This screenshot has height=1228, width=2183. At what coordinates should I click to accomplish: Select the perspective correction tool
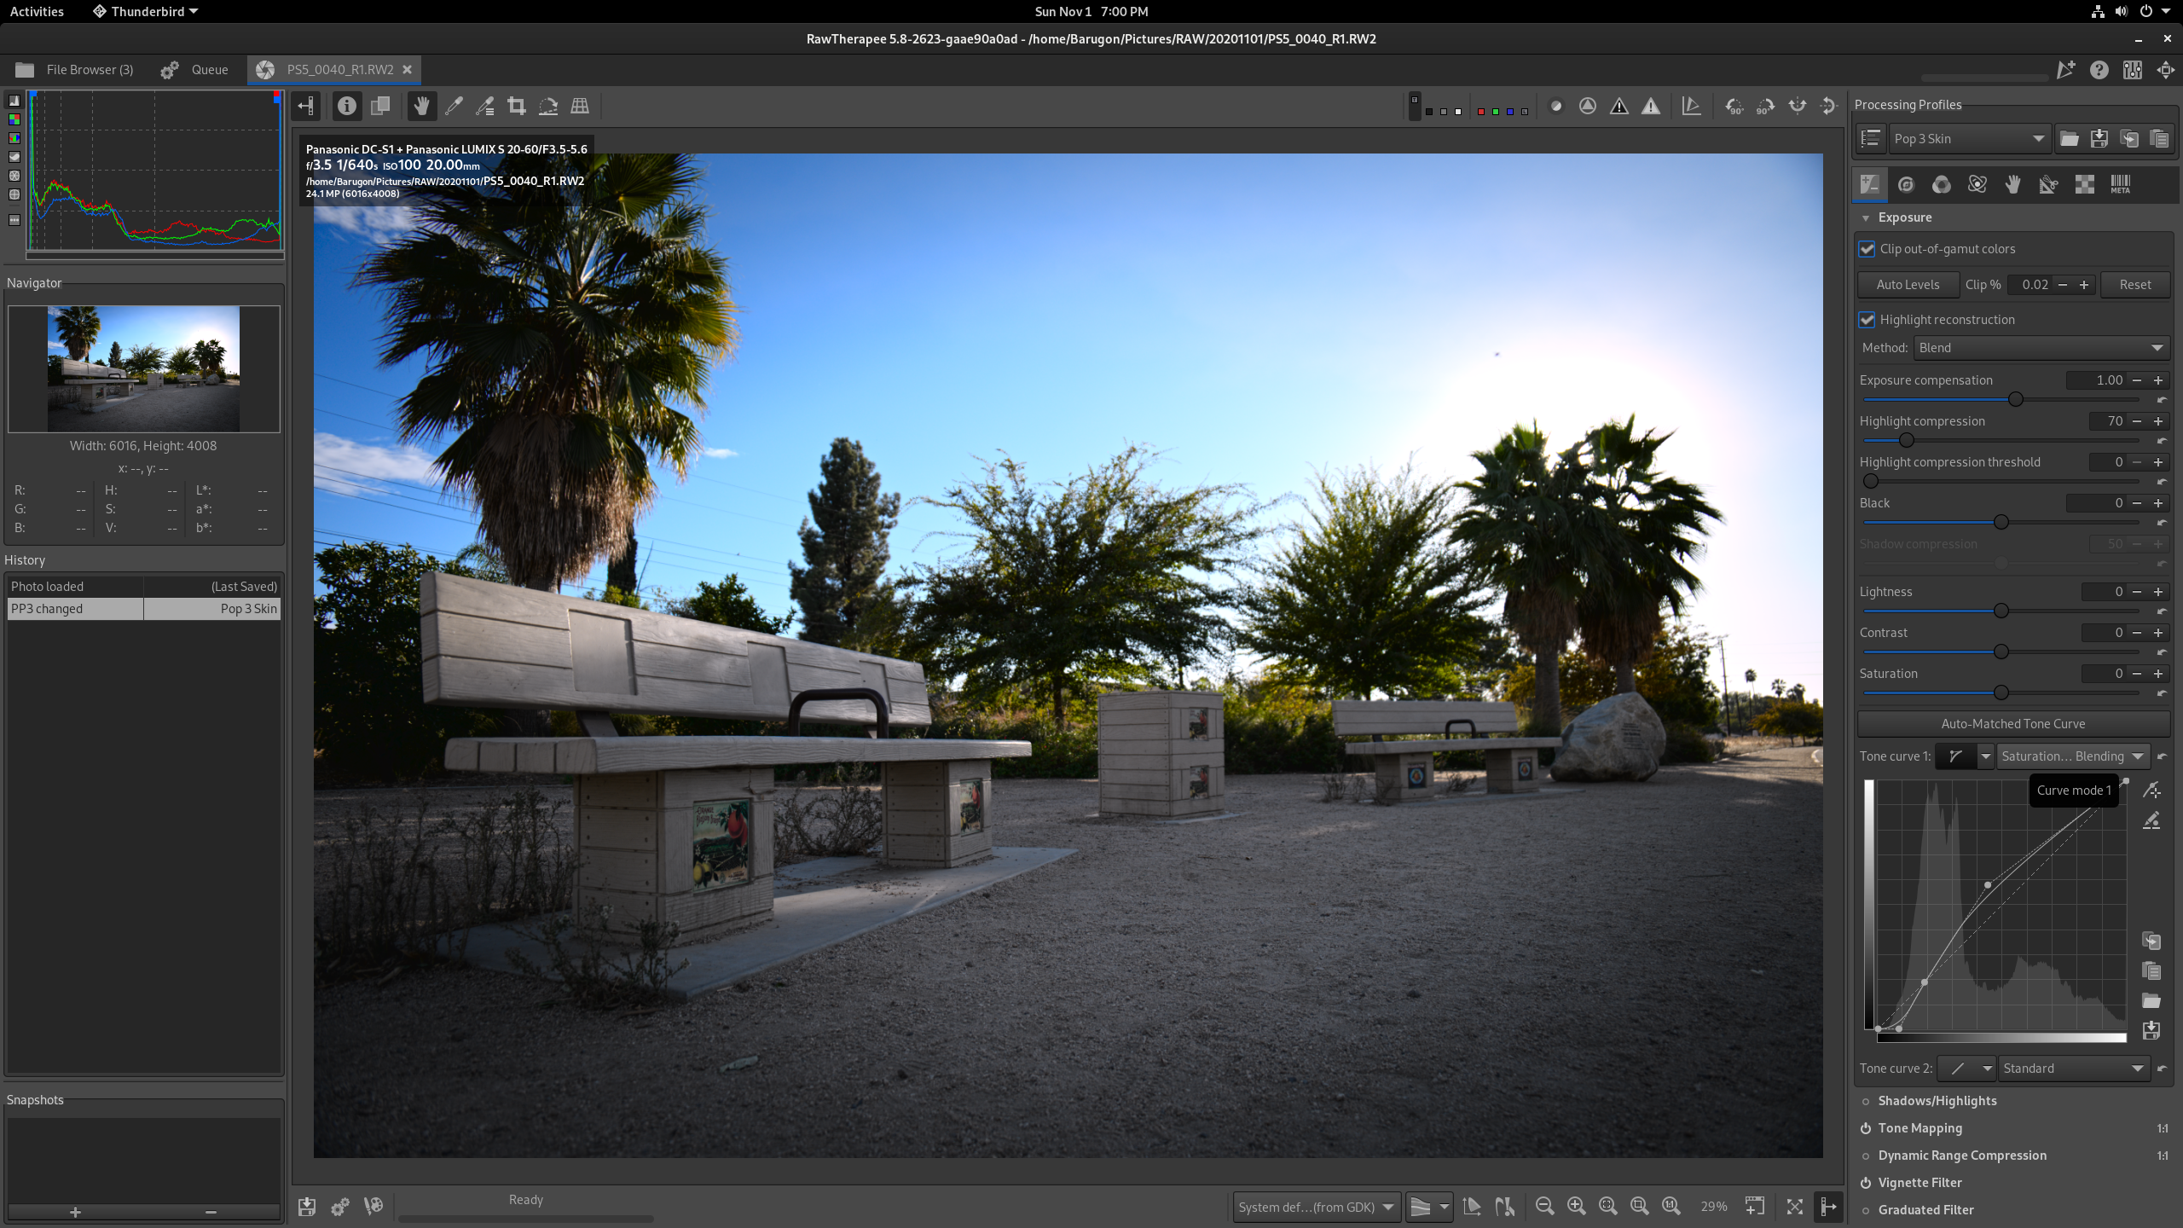click(580, 106)
